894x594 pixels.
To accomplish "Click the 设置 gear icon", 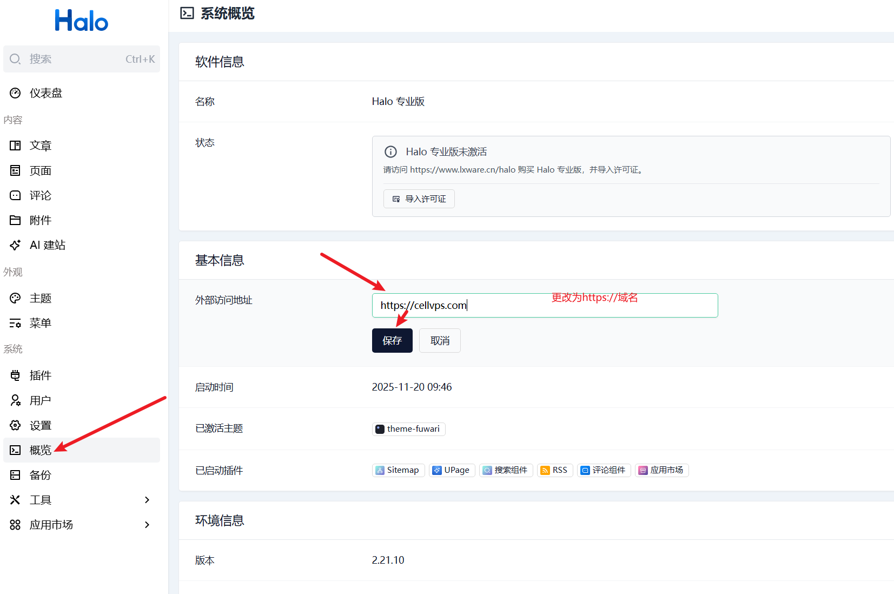I will tap(15, 425).
